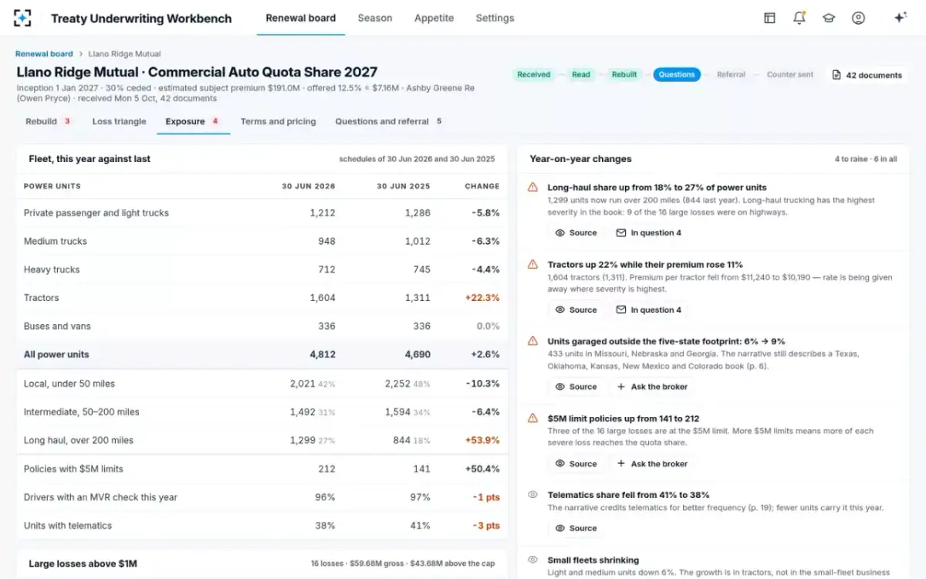Click the graduation cap learning icon
Screen dimensions: 926x579
point(829,18)
